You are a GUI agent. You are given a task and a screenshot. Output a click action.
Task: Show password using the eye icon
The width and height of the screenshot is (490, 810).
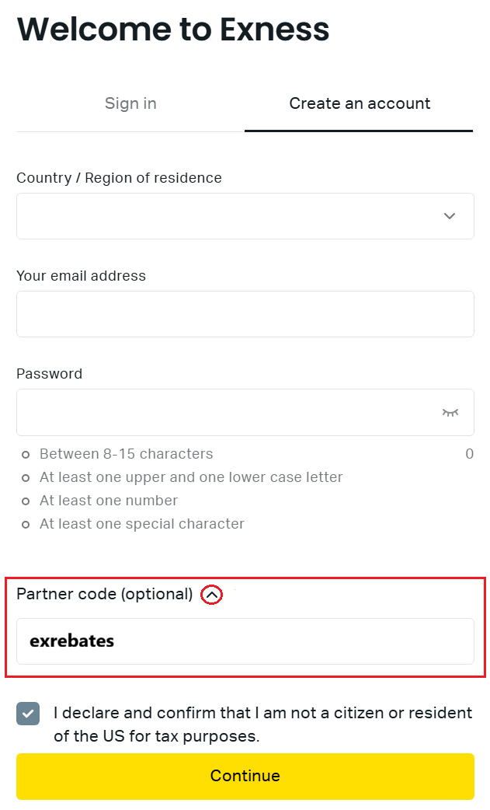click(x=450, y=412)
